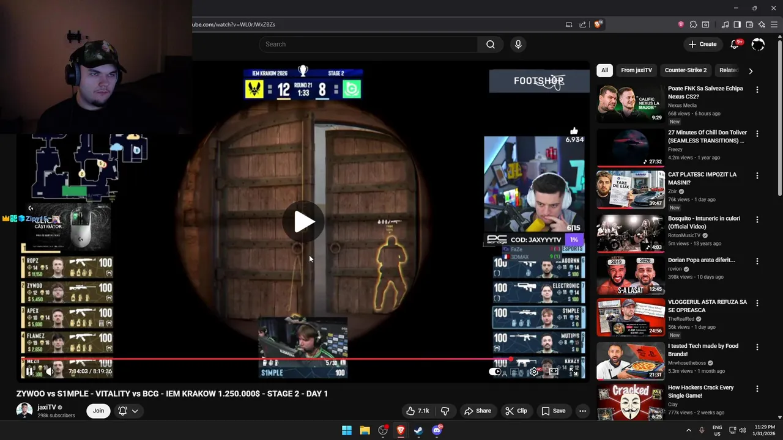
Task: Show more filter chips with the right arrow
Action: coord(751,71)
